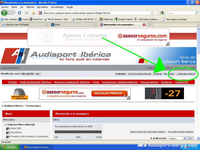Screen dimensions: 200x150
Task: Close the Emoxion.com Mi Playlist tab
Action: point(46,24)
